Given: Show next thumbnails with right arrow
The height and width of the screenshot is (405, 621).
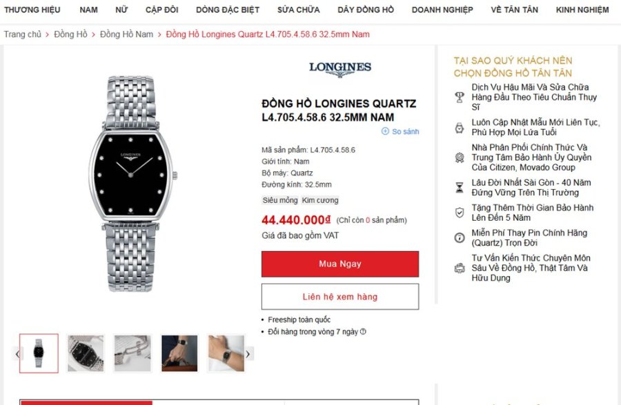Looking at the screenshot, I should click(x=248, y=354).
